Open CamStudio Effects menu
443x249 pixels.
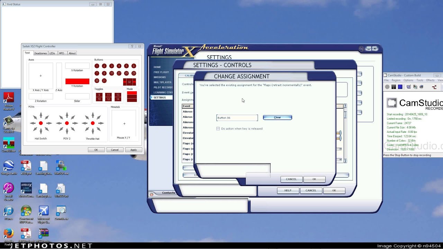(431, 80)
